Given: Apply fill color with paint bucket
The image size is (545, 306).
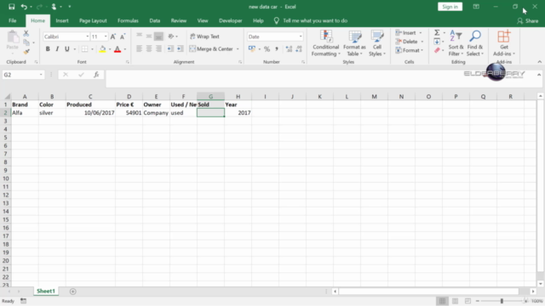Looking at the screenshot, I should [x=102, y=49].
